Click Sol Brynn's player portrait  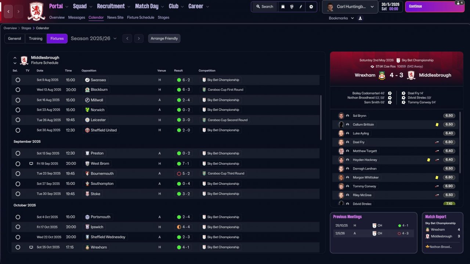coord(341,116)
